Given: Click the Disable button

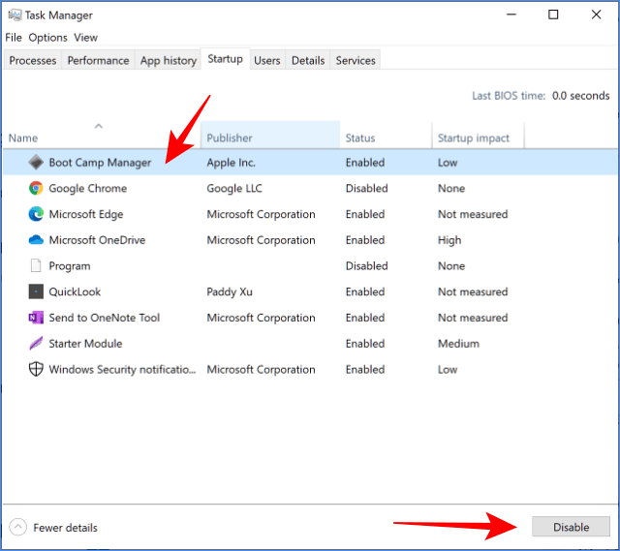Looking at the screenshot, I should click(x=571, y=527).
